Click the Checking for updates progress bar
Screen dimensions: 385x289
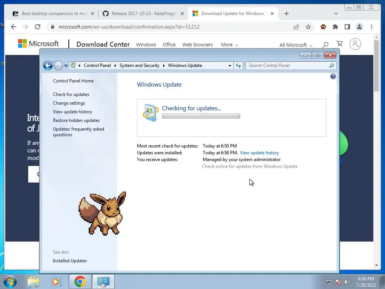click(x=201, y=116)
